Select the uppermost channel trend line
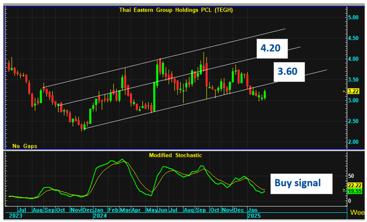 coord(164,58)
